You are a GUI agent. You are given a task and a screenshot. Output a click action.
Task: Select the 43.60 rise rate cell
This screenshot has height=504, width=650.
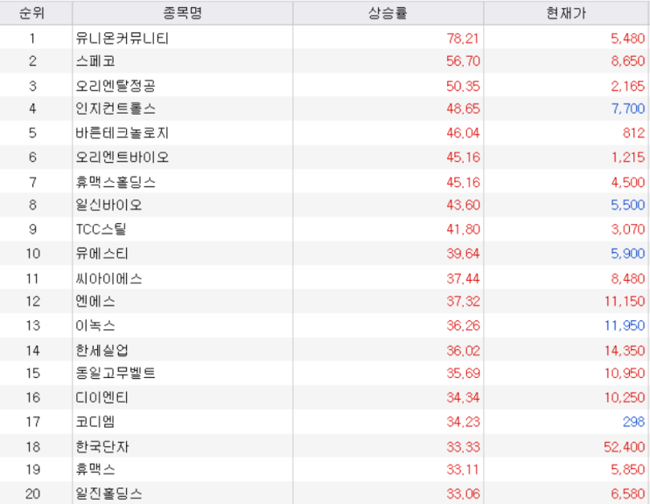click(x=463, y=205)
